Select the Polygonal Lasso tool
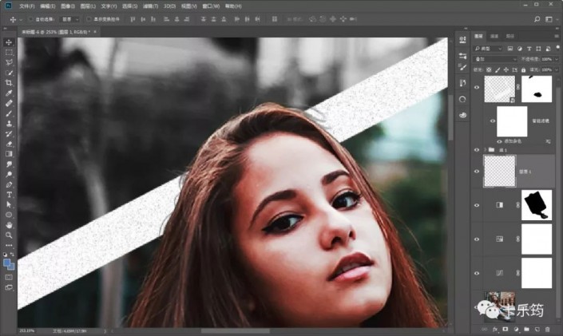The height and width of the screenshot is (336, 563). tap(9, 62)
